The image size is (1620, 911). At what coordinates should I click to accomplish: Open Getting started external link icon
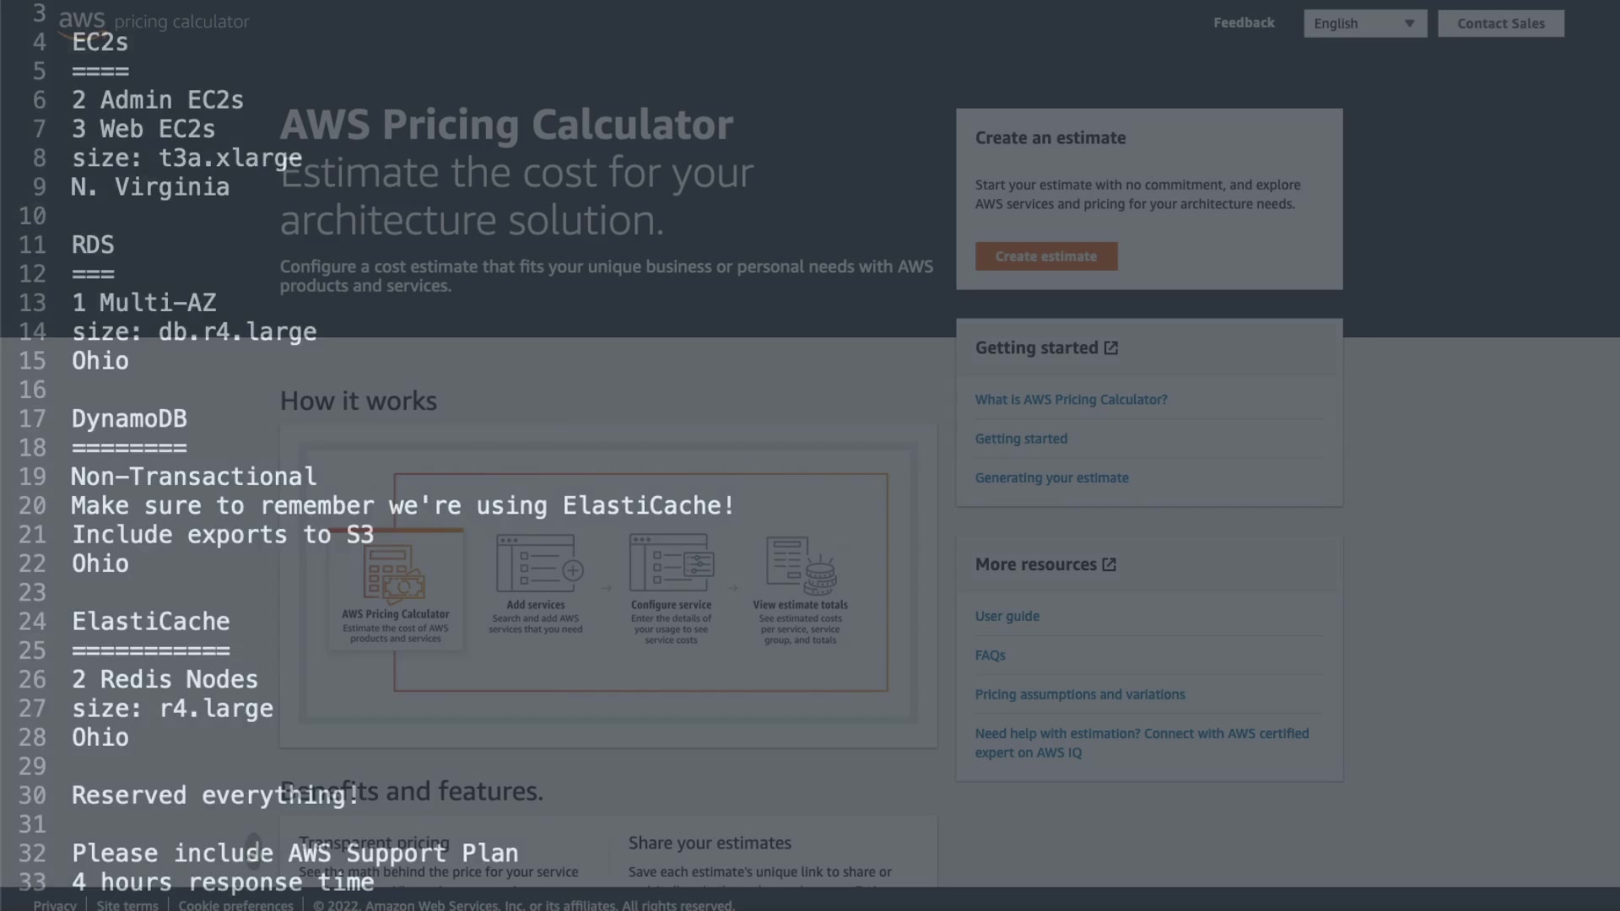(x=1110, y=348)
